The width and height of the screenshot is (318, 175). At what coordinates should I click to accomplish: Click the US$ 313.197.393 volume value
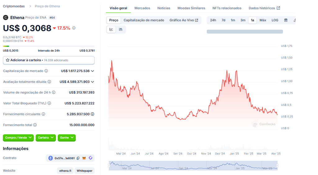pos(82,92)
